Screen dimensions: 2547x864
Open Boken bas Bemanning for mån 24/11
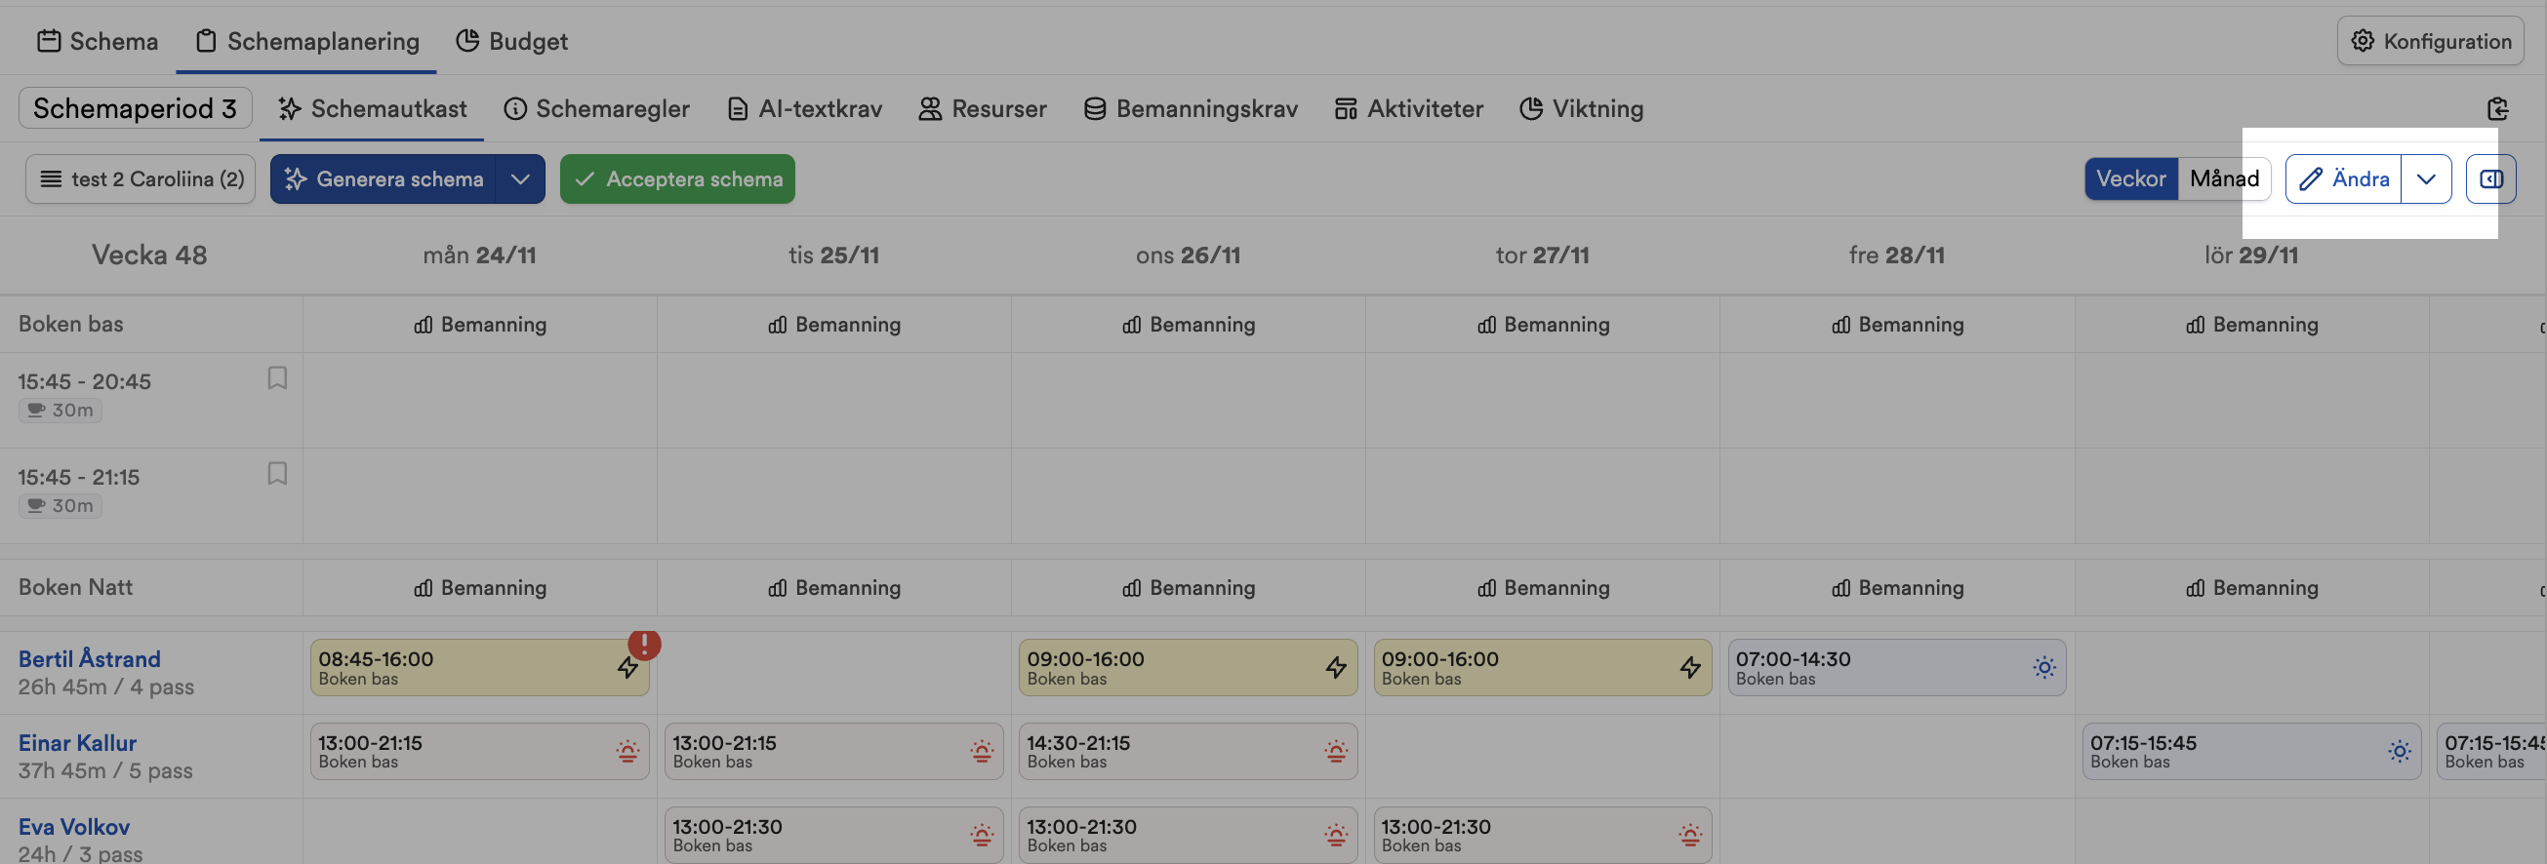tap(479, 323)
